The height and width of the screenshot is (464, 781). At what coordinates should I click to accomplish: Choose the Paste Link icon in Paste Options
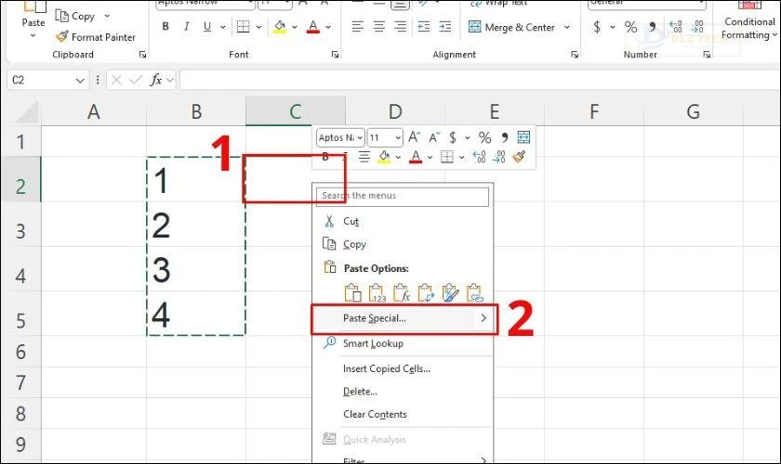tap(475, 293)
